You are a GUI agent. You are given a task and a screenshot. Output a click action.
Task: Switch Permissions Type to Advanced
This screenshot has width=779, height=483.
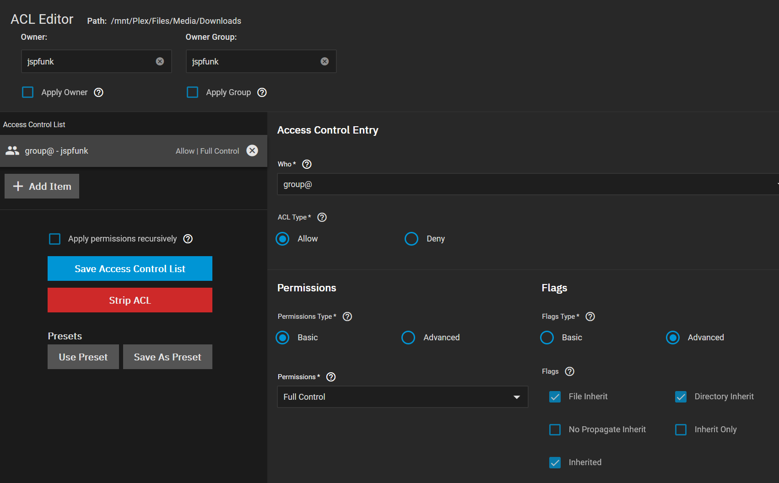408,338
